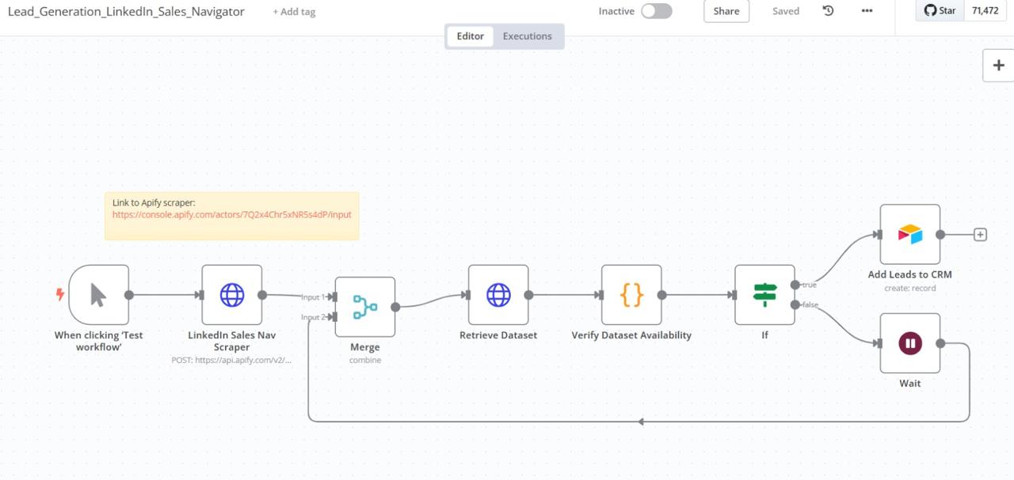Click the GitHub star count 71,472

click(x=985, y=10)
